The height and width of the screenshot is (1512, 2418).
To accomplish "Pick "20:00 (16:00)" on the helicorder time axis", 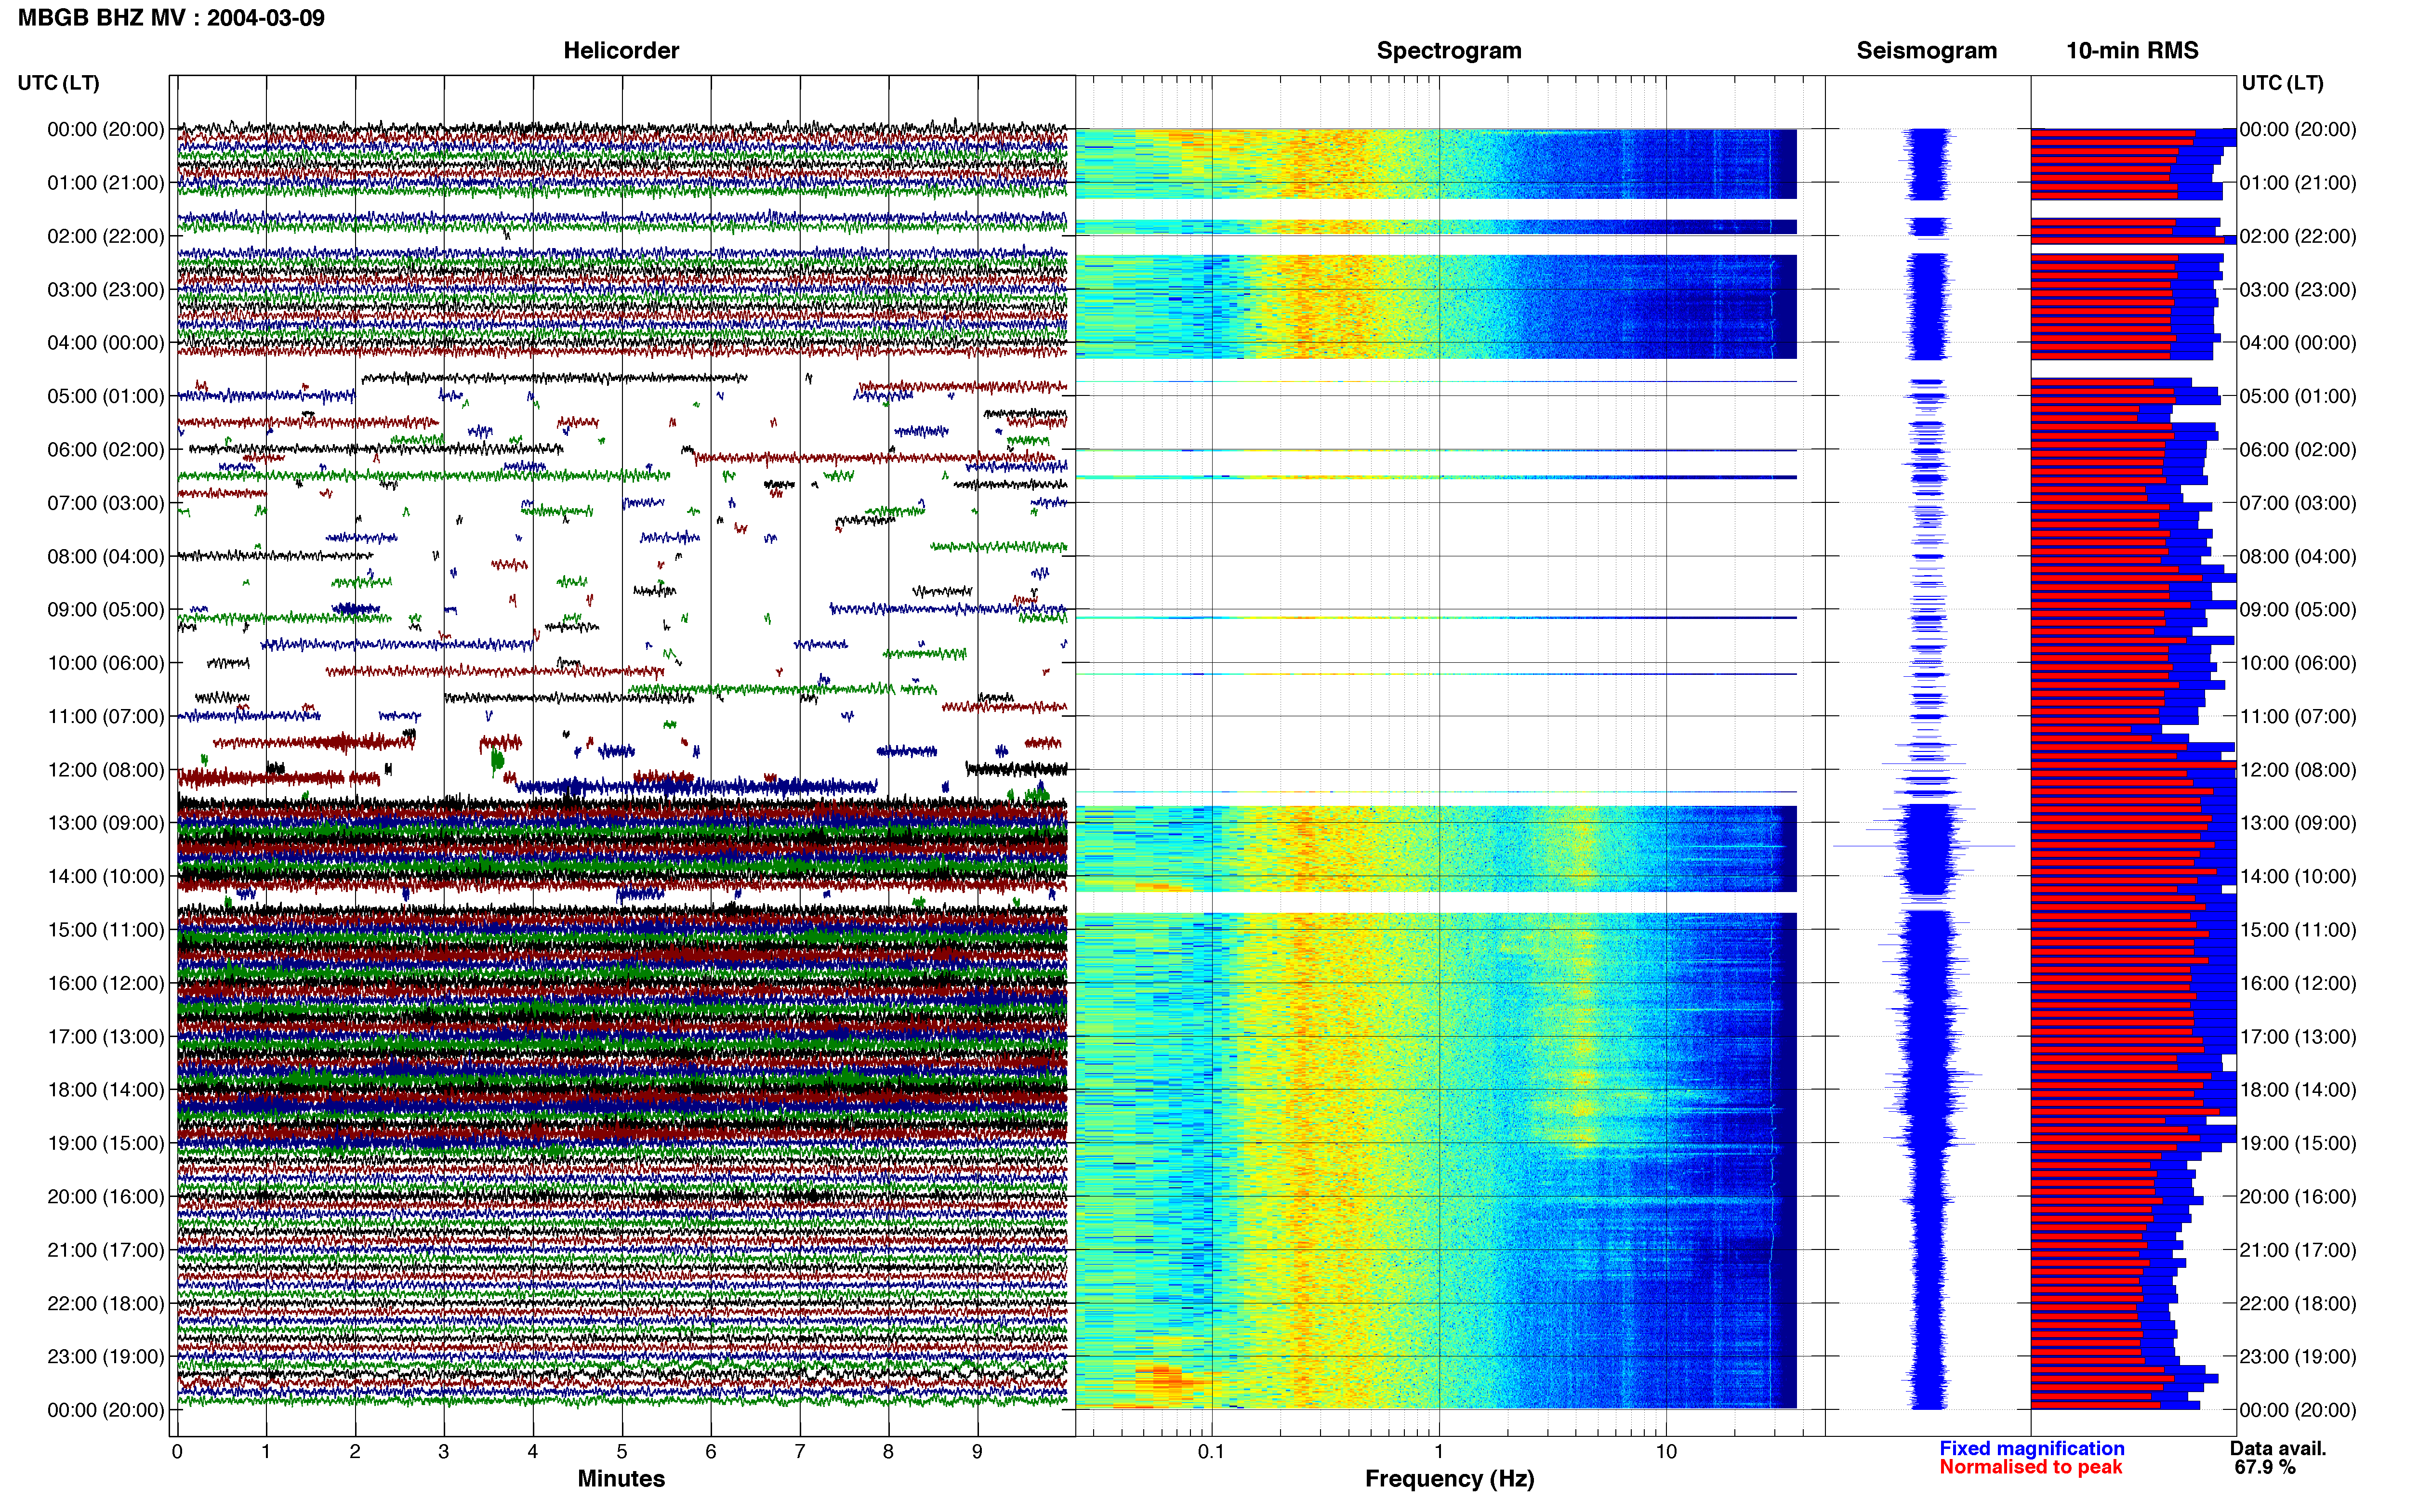I will [106, 1196].
